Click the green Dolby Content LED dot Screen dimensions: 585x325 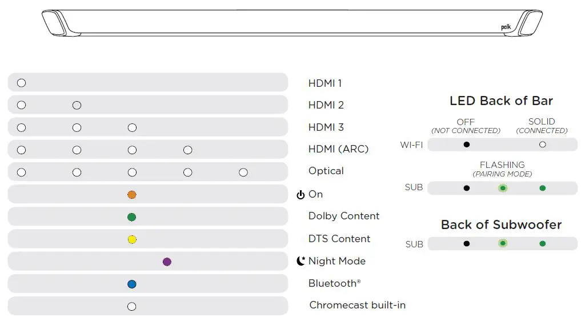click(x=132, y=217)
